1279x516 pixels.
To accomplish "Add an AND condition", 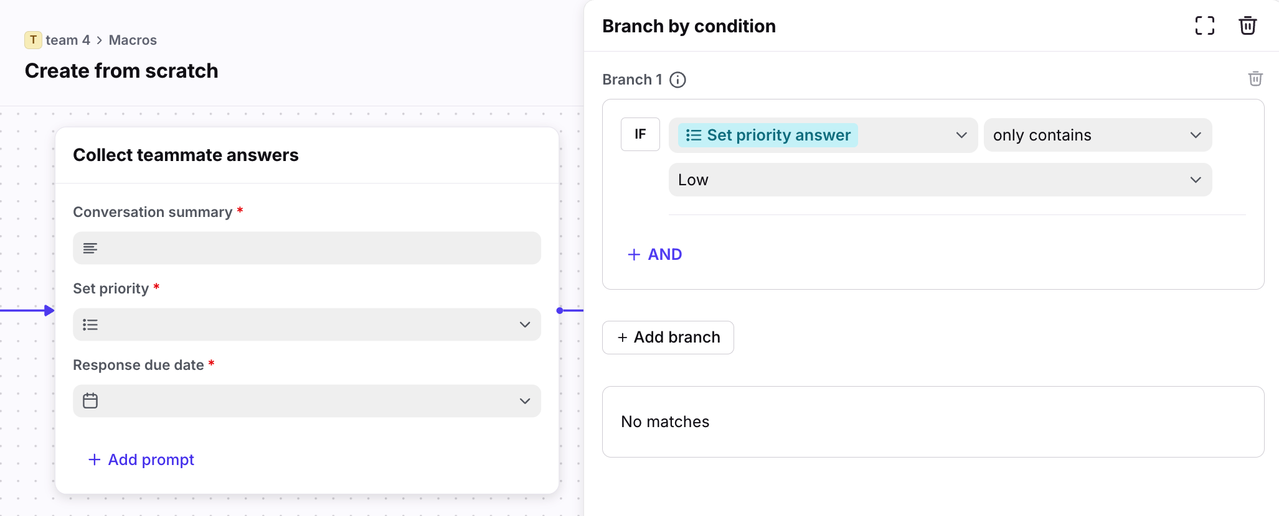I will pos(655,254).
